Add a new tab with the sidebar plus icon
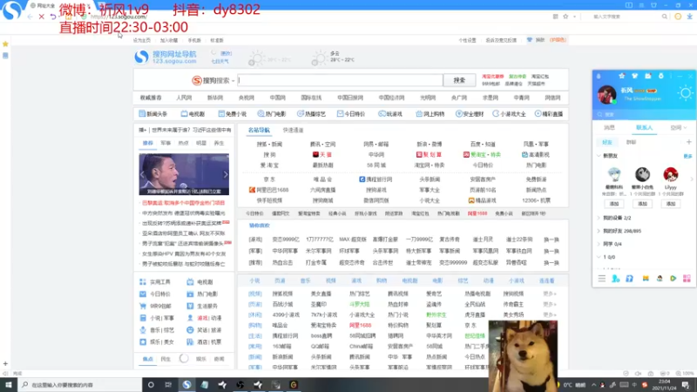The height and width of the screenshot is (392, 697). 5,363
